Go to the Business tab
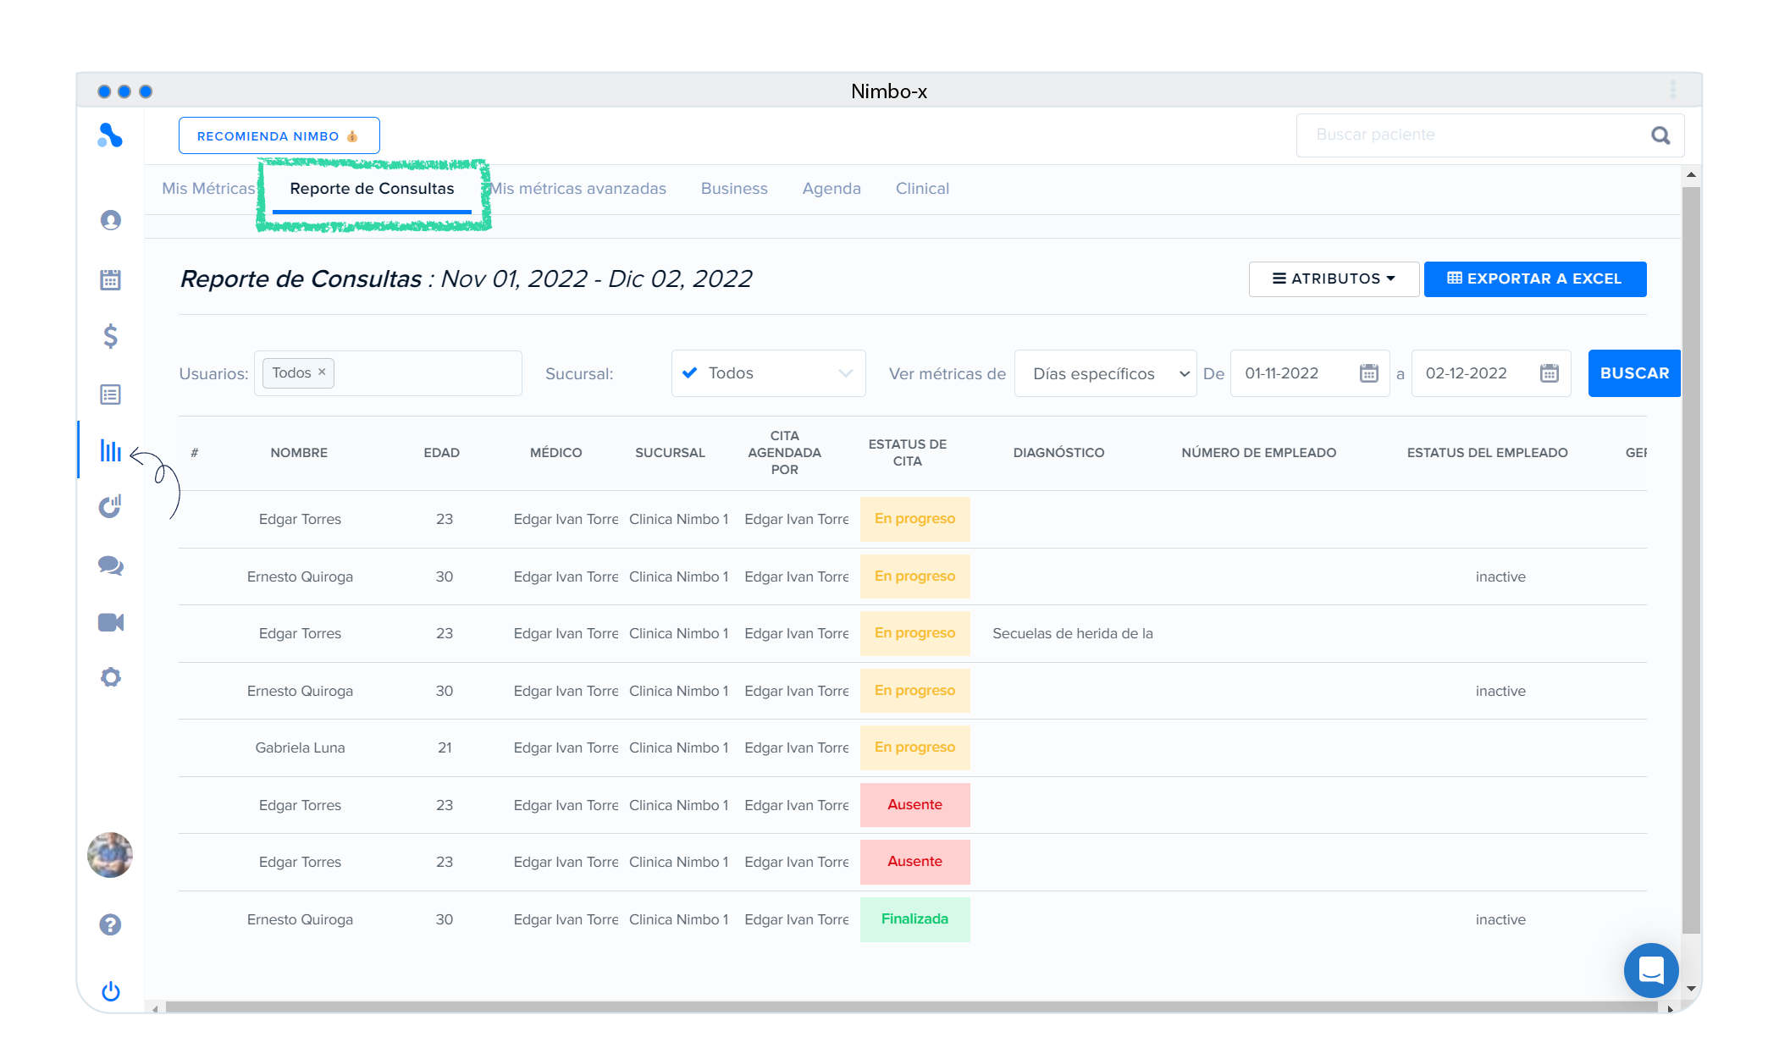Image resolution: width=1779 pixels, height=1059 pixels. pos(734,189)
